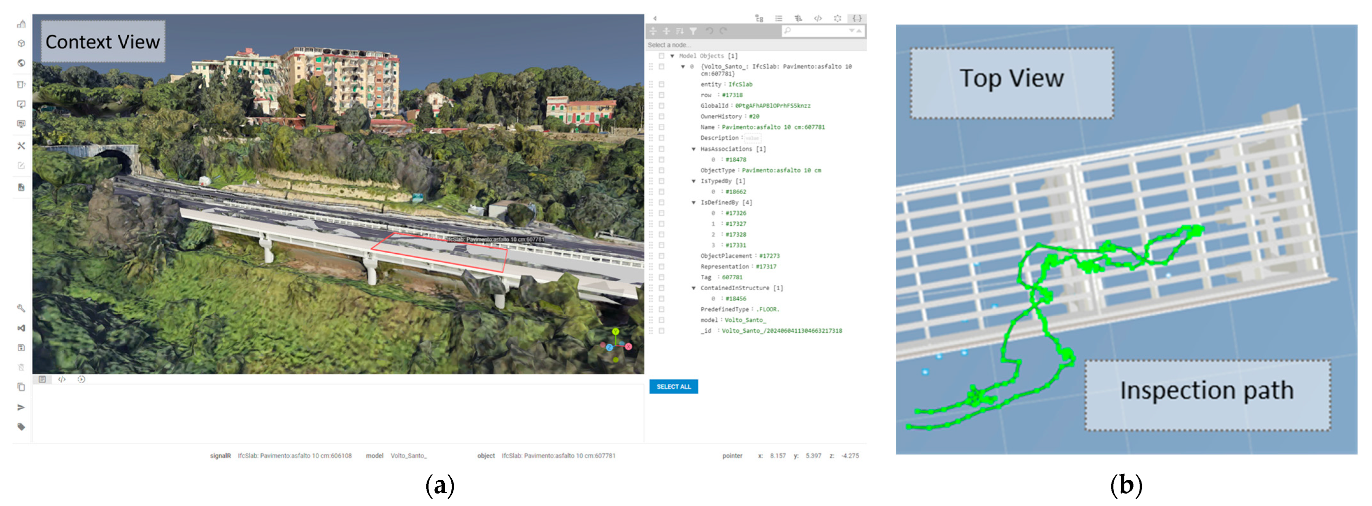The image size is (1372, 506).
Task: Check the box beside PredefinedType row
Action: [661, 310]
